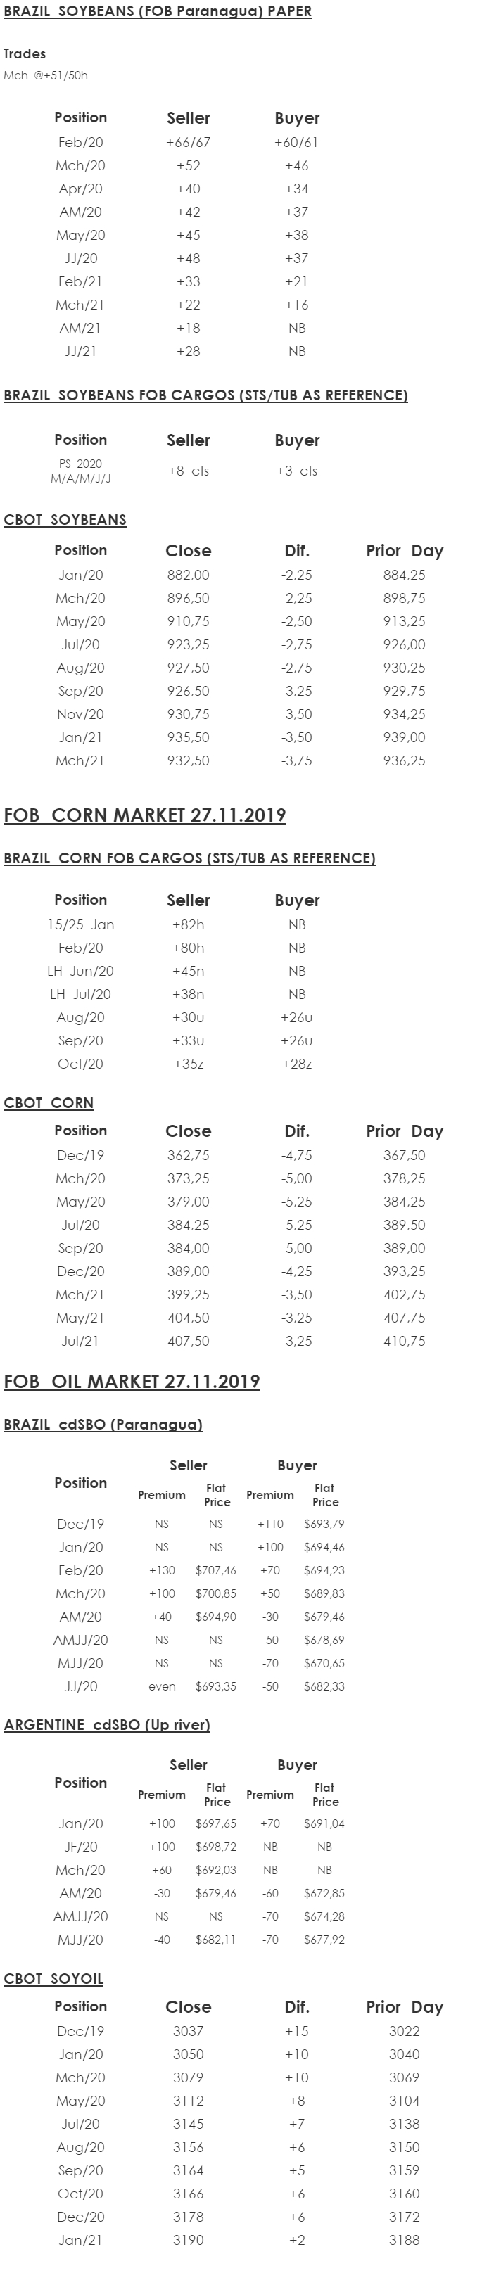
Task: Click the +82h corn seller value
Action: pos(188,924)
